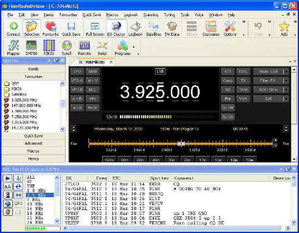
Task: Expand the Programs dropdown arrow
Action: coord(134,47)
